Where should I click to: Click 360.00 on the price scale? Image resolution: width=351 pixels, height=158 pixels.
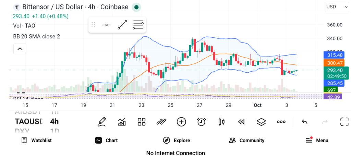pyautogui.click(x=335, y=25)
